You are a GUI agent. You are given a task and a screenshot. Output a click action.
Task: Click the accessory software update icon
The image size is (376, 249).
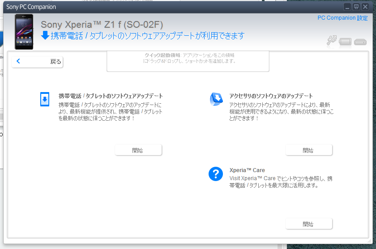(216, 99)
